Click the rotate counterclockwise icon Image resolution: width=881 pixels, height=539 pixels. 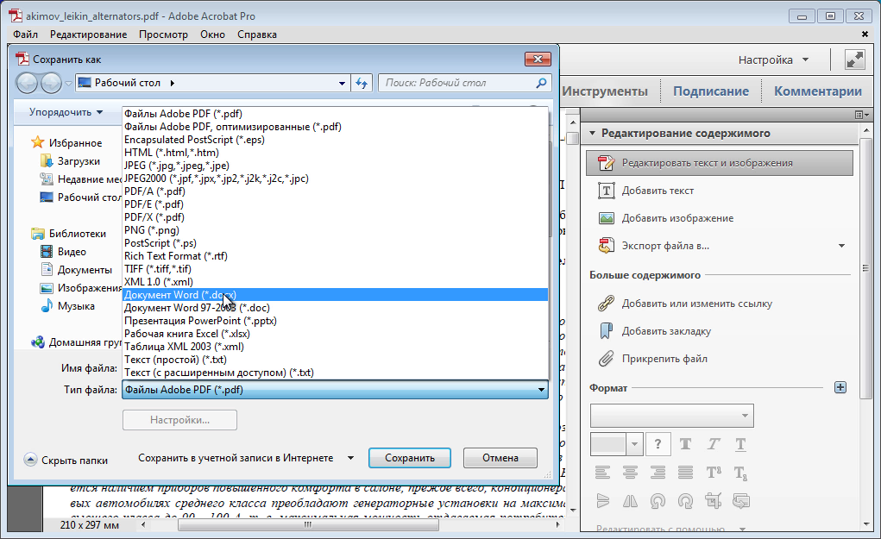pos(658,500)
